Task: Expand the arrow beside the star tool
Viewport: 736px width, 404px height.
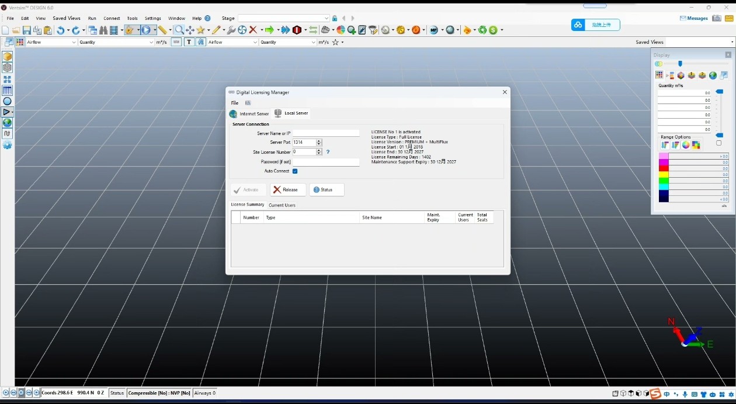Action: [209, 30]
